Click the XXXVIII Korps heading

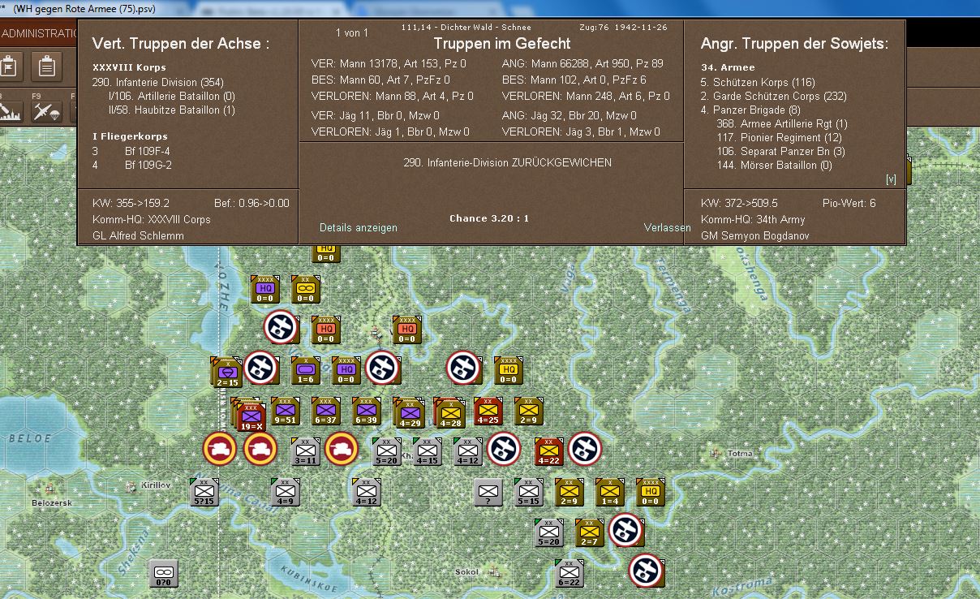point(129,68)
